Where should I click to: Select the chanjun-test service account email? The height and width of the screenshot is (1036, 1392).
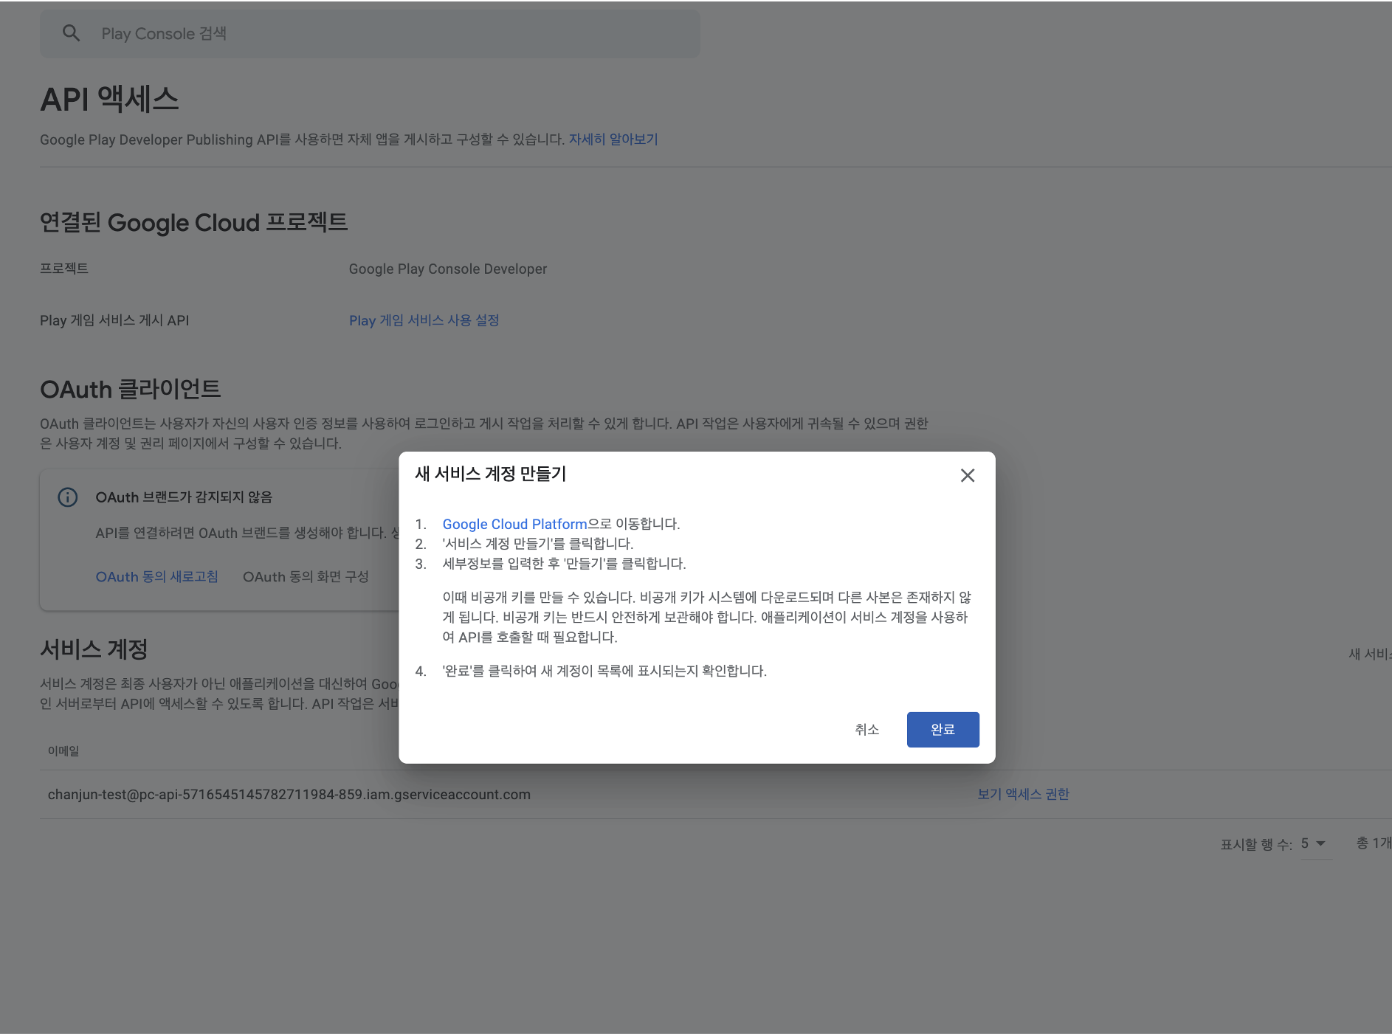[289, 795]
